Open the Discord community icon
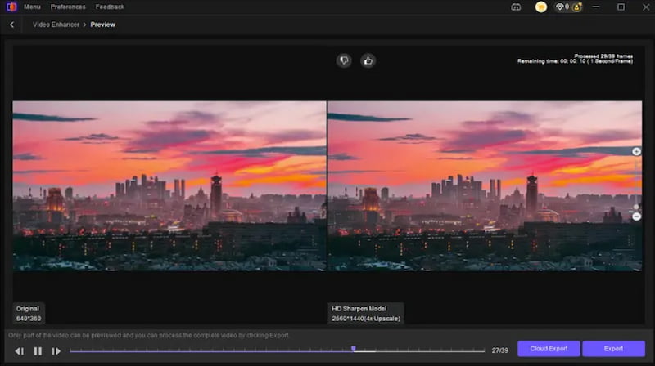Screen dimensions: 655x366 [x=516, y=7]
